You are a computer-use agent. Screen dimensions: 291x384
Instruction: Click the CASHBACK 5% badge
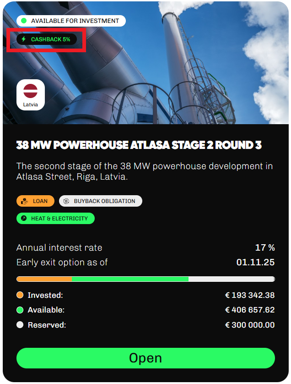point(47,39)
